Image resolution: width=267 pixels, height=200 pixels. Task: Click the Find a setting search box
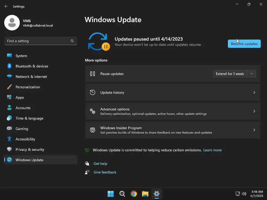[41, 41]
